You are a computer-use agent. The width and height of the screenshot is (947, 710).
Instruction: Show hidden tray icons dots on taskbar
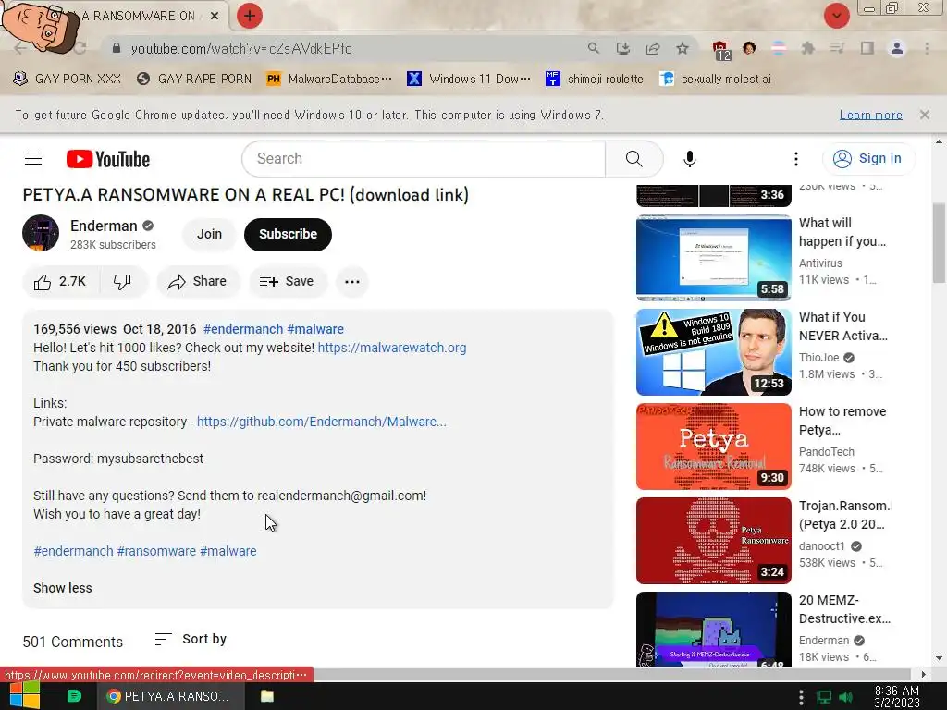pos(801,697)
